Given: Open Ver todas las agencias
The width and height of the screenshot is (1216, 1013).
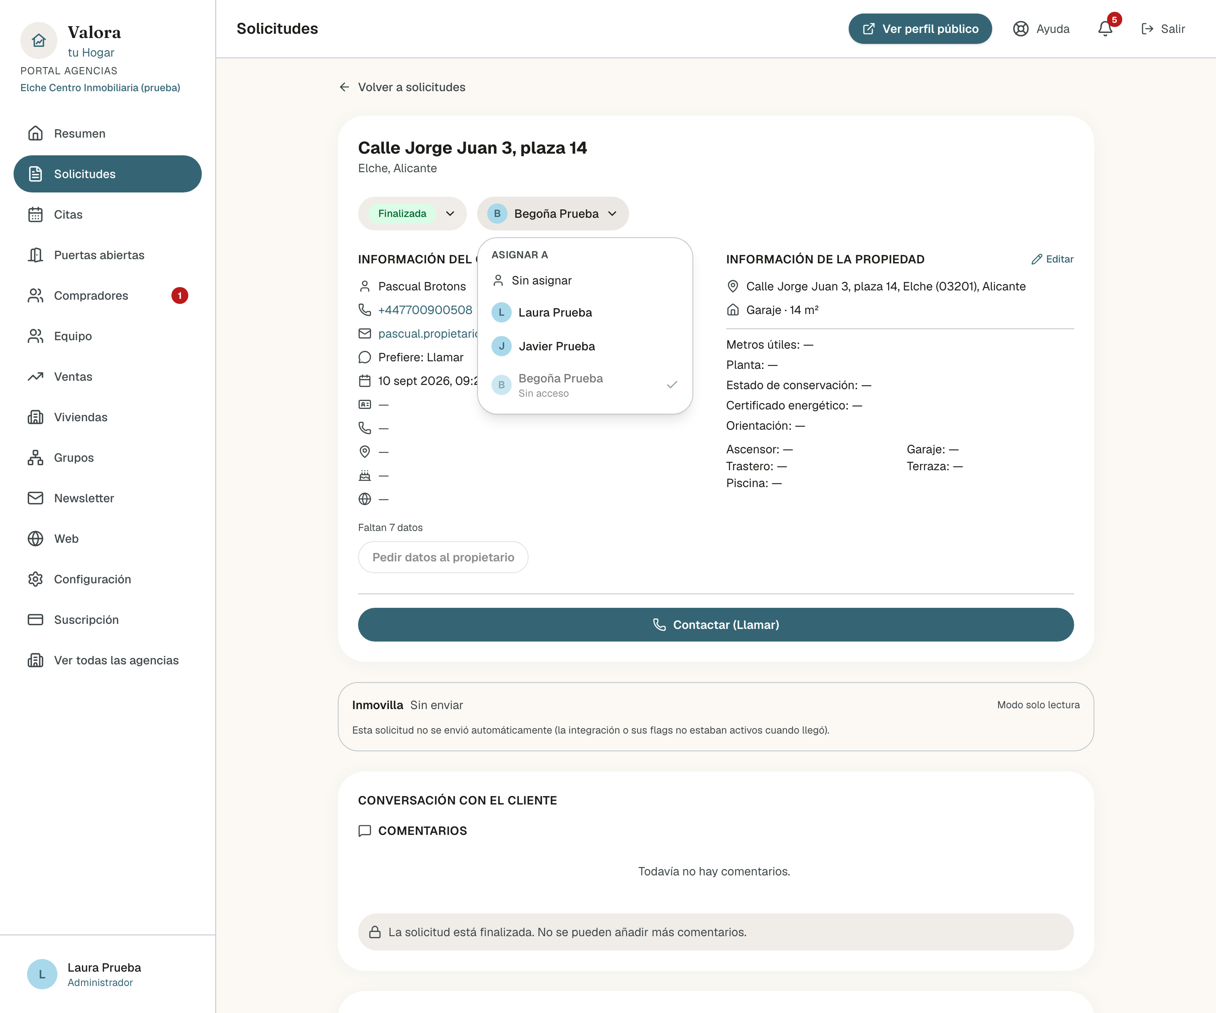Looking at the screenshot, I should [x=108, y=661].
